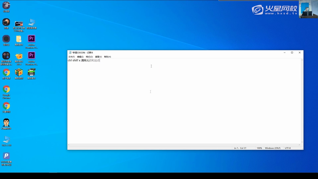Open the 查看(V) menu in Notepad
This screenshot has height=179, width=318.
coord(98,56)
